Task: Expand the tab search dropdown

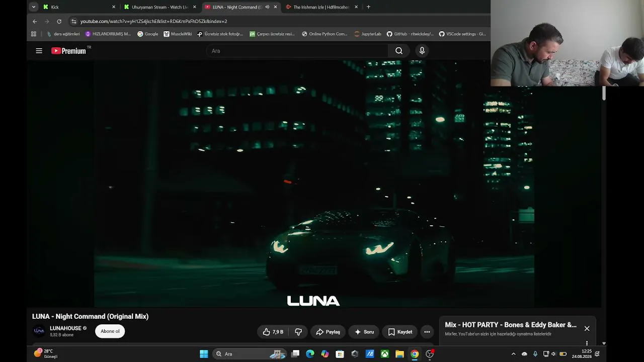Action: click(33, 7)
